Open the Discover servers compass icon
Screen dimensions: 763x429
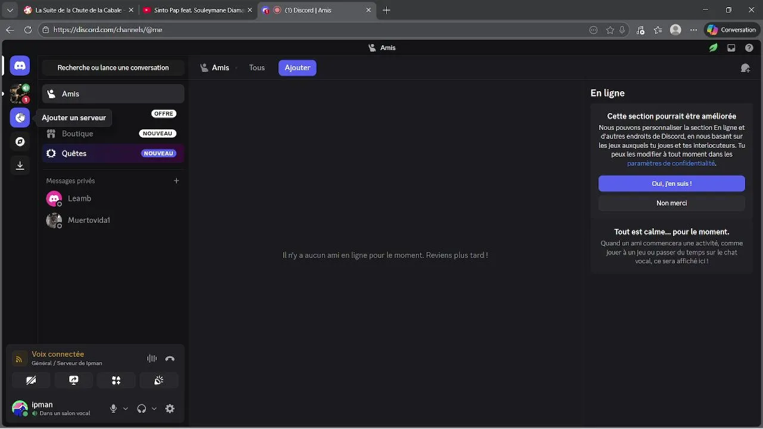pyautogui.click(x=20, y=141)
